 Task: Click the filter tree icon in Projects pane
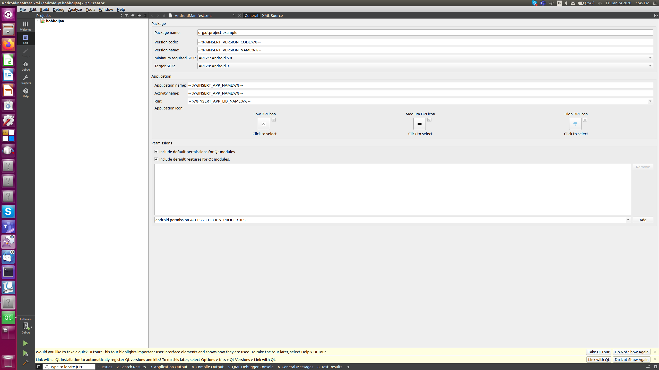click(x=127, y=15)
